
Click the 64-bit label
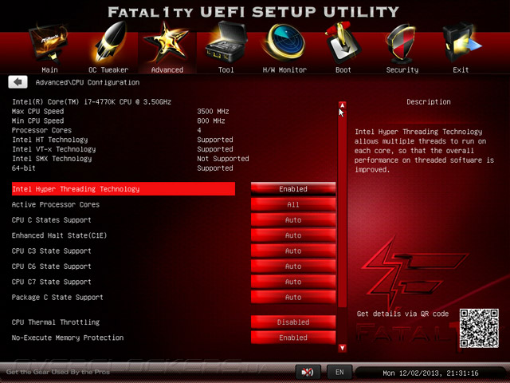click(x=24, y=168)
